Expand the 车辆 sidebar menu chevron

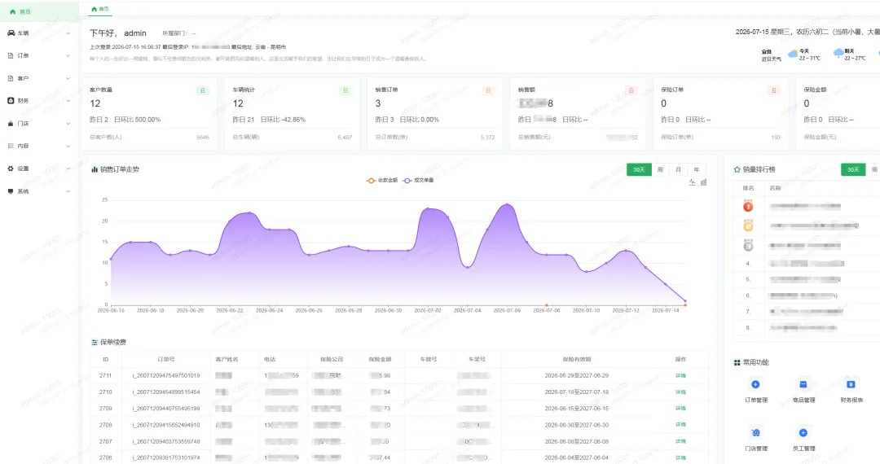pyautogui.click(x=68, y=33)
